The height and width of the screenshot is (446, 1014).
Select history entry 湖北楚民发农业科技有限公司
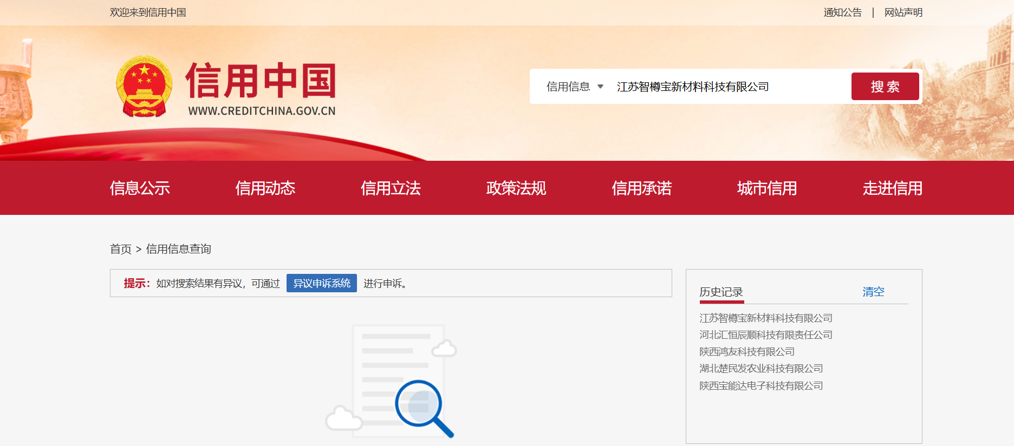[x=761, y=369]
